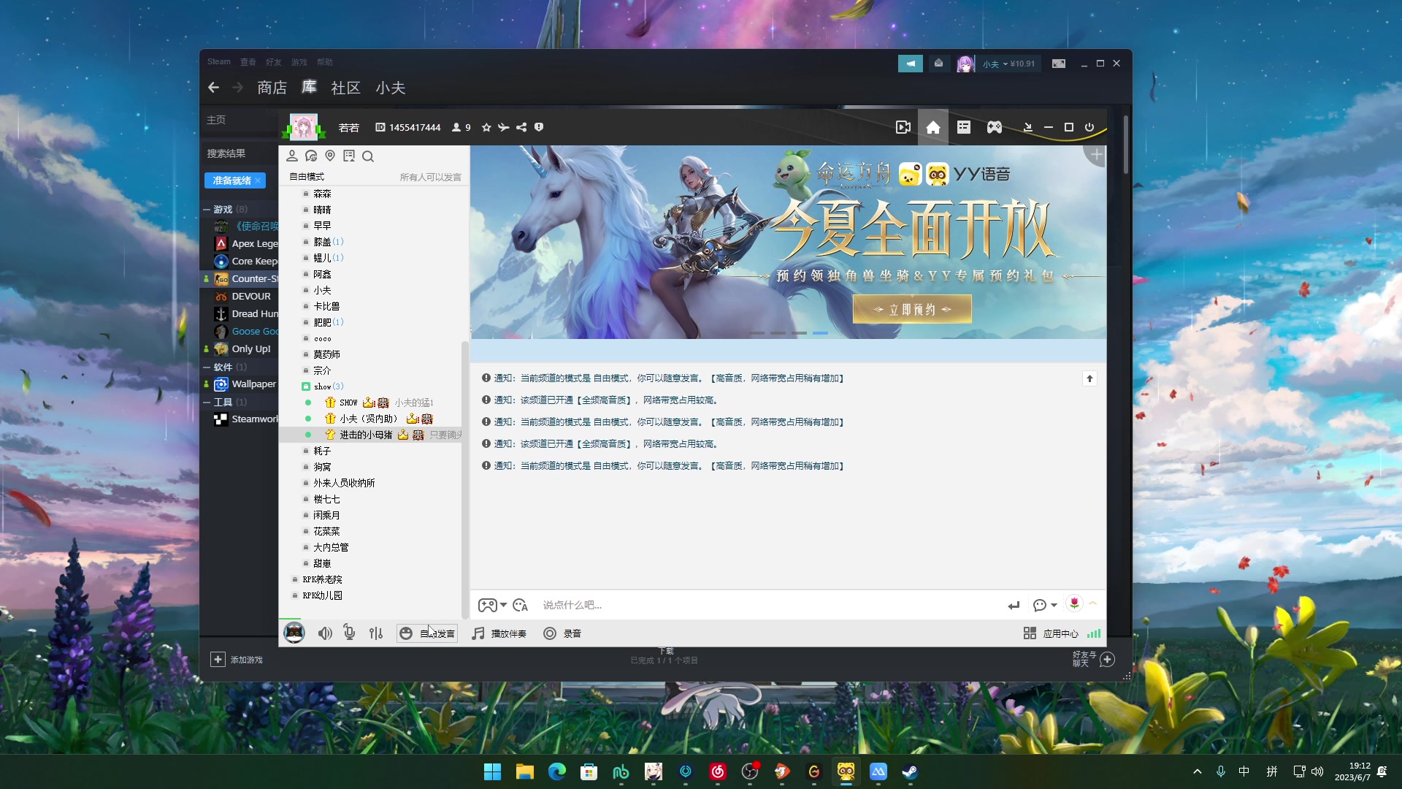
Task: Click the 立即预约 banner button
Action: coord(912,309)
